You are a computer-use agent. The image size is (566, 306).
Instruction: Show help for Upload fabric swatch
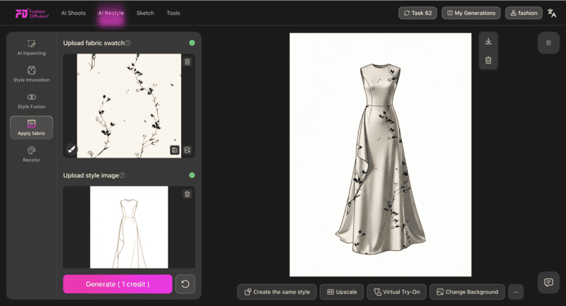[x=128, y=43]
